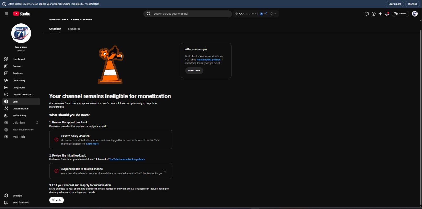Screen dimensions: 422x209
Task: Expand Suspended due to related channel details
Action: coord(165,171)
